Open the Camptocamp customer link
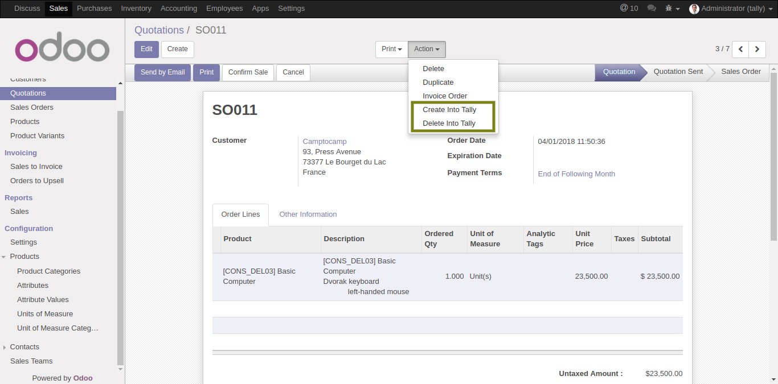 325,142
